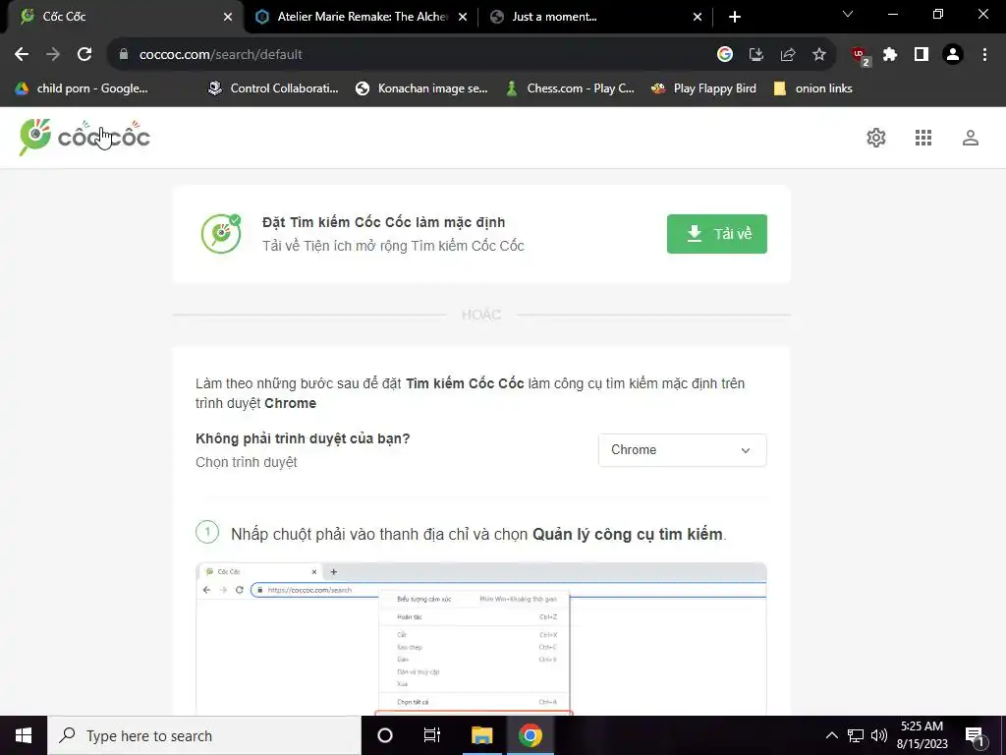Viewport: 1006px width, 755px height.
Task: Open the volume control in system tray
Action: [x=879, y=735]
